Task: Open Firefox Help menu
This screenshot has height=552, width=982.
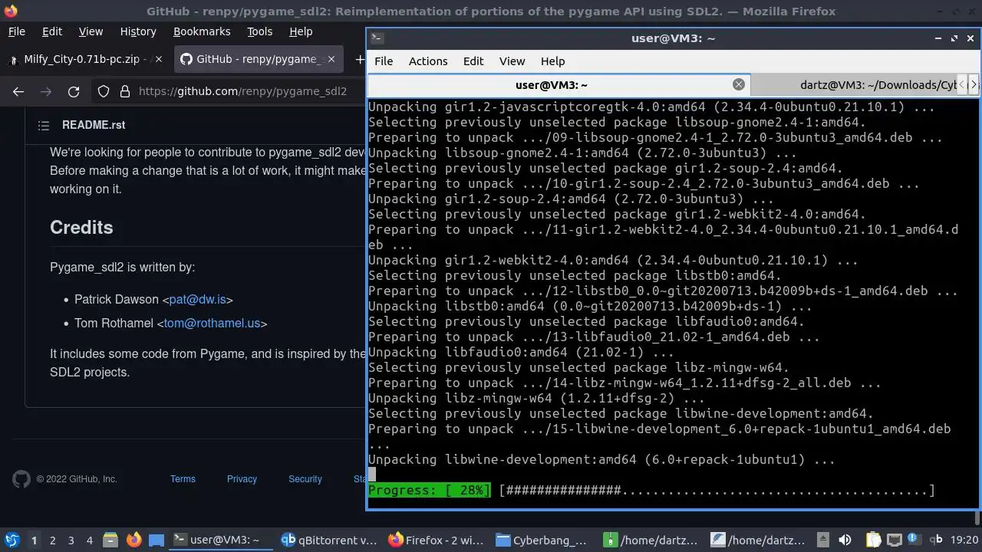Action: [301, 31]
